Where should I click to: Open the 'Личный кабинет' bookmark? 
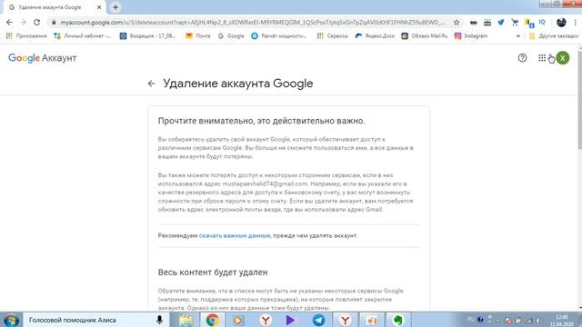tap(83, 36)
